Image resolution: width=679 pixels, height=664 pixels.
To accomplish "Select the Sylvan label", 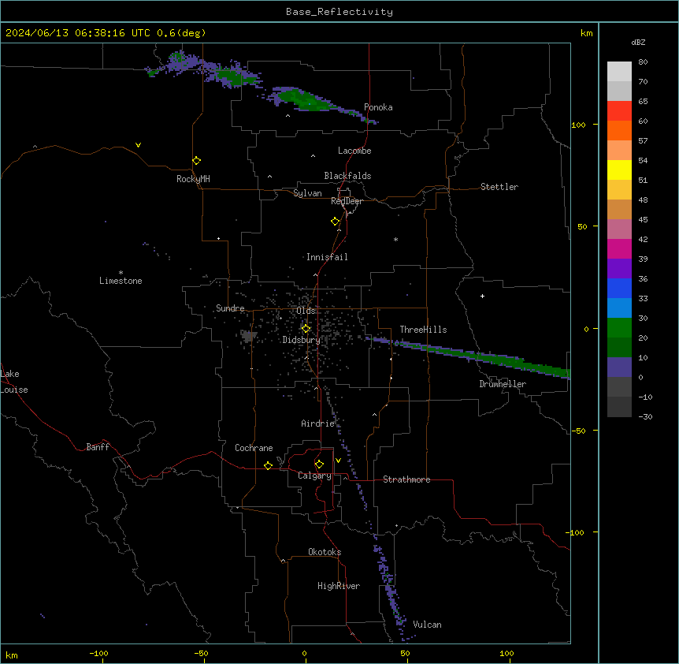I will pyautogui.click(x=307, y=193).
